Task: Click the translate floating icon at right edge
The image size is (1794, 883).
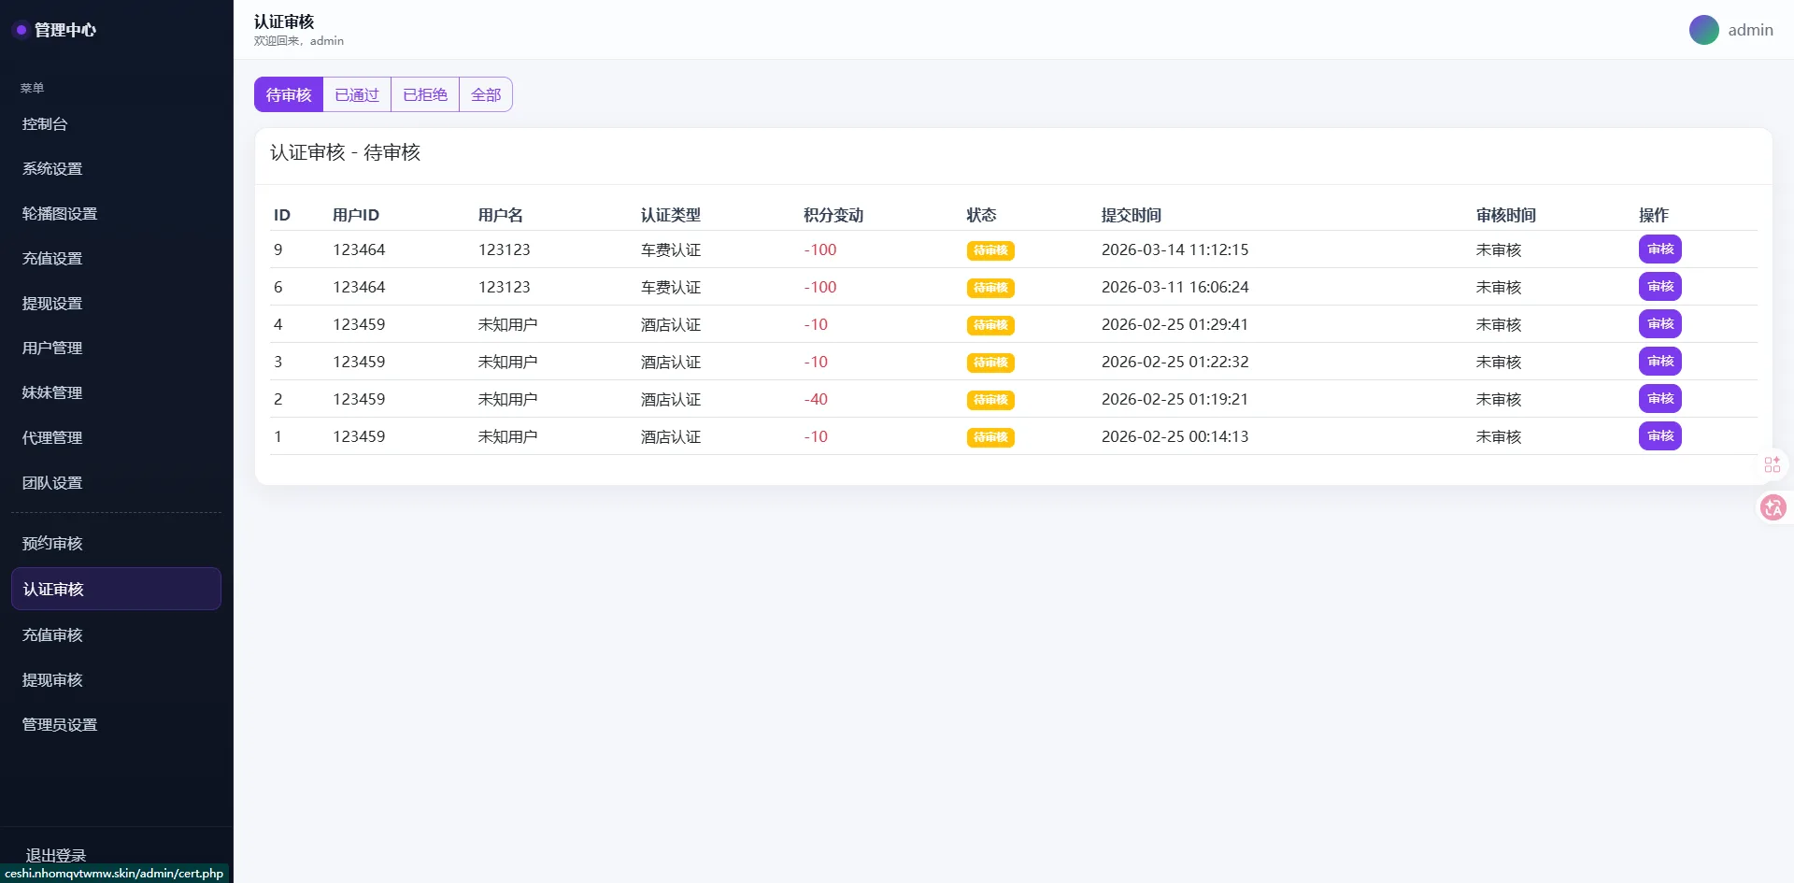Action: point(1773,507)
